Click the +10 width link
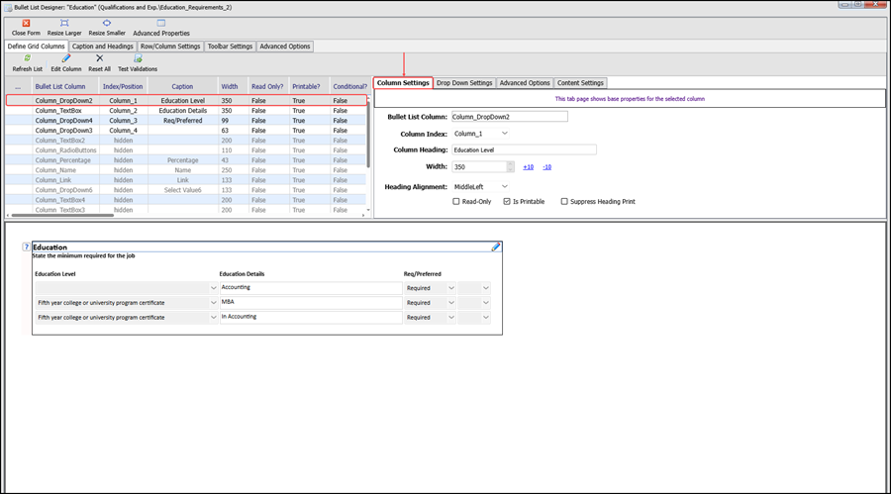Viewport: 891px width, 494px height. [x=529, y=167]
